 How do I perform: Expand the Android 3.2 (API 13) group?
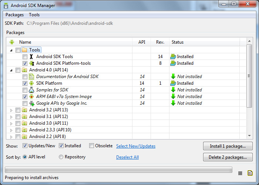(x=11, y=110)
